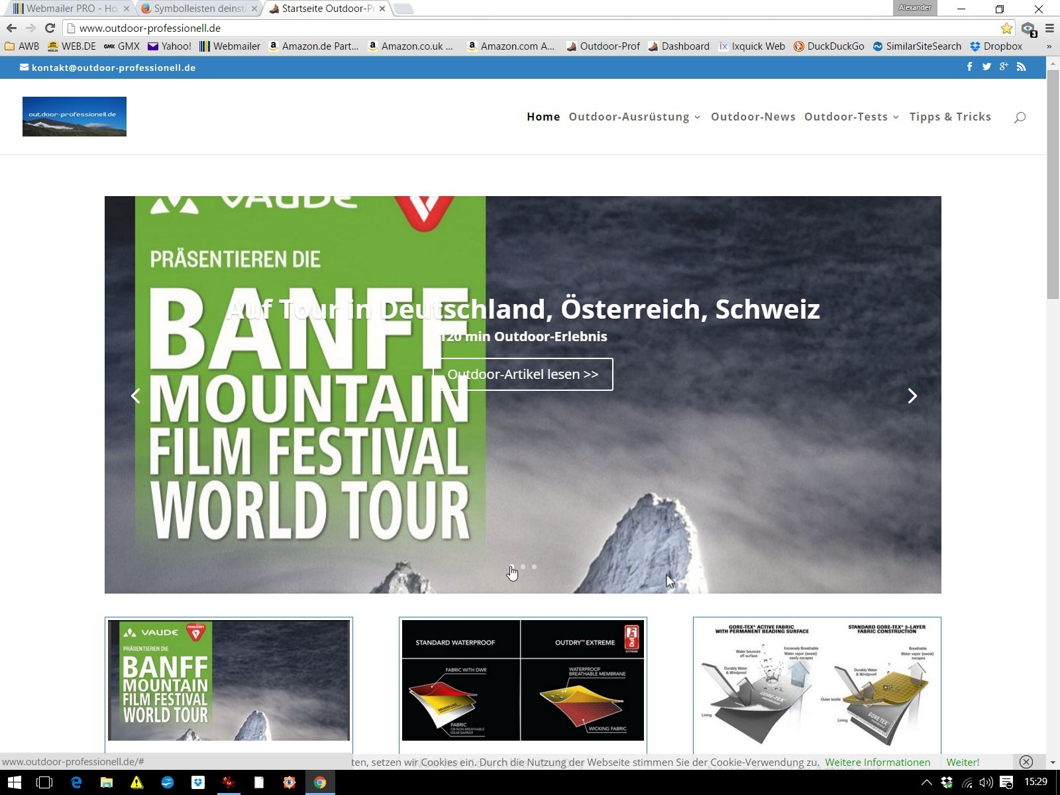Select the second slider dot indicator
This screenshot has width=1060, height=795.
pyautogui.click(x=523, y=566)
